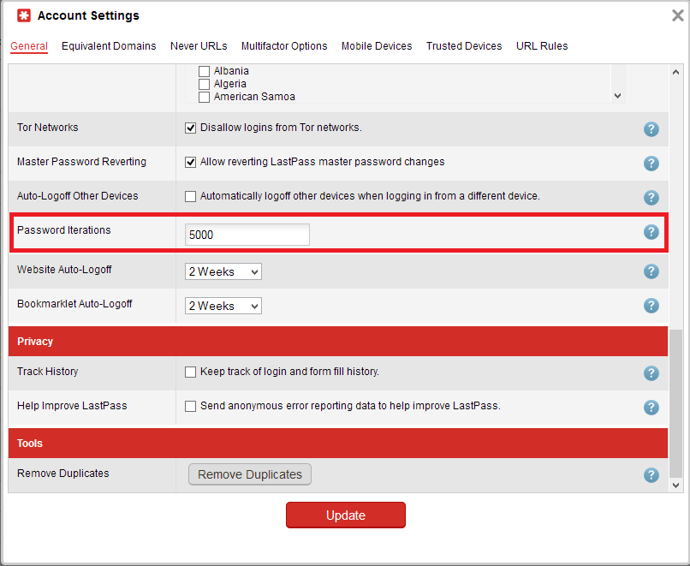Click the settings scrollbar thumb

click(676, 402)
